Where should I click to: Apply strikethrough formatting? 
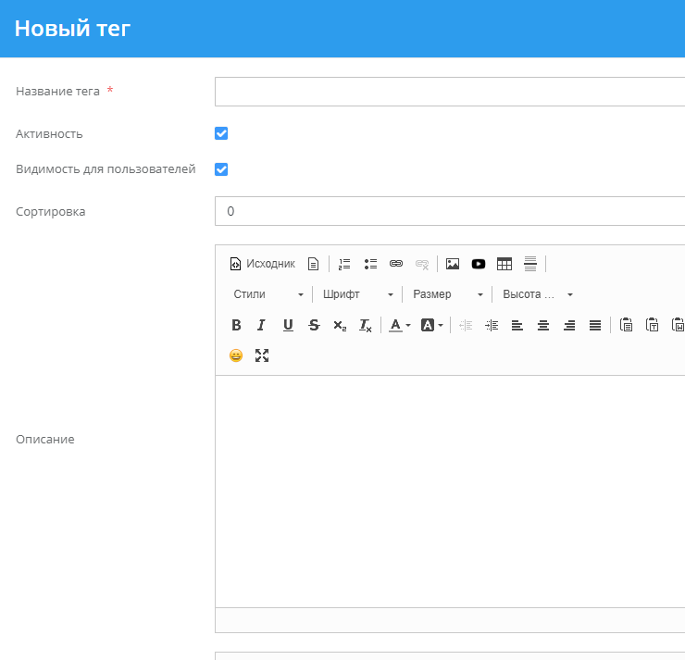314,325
